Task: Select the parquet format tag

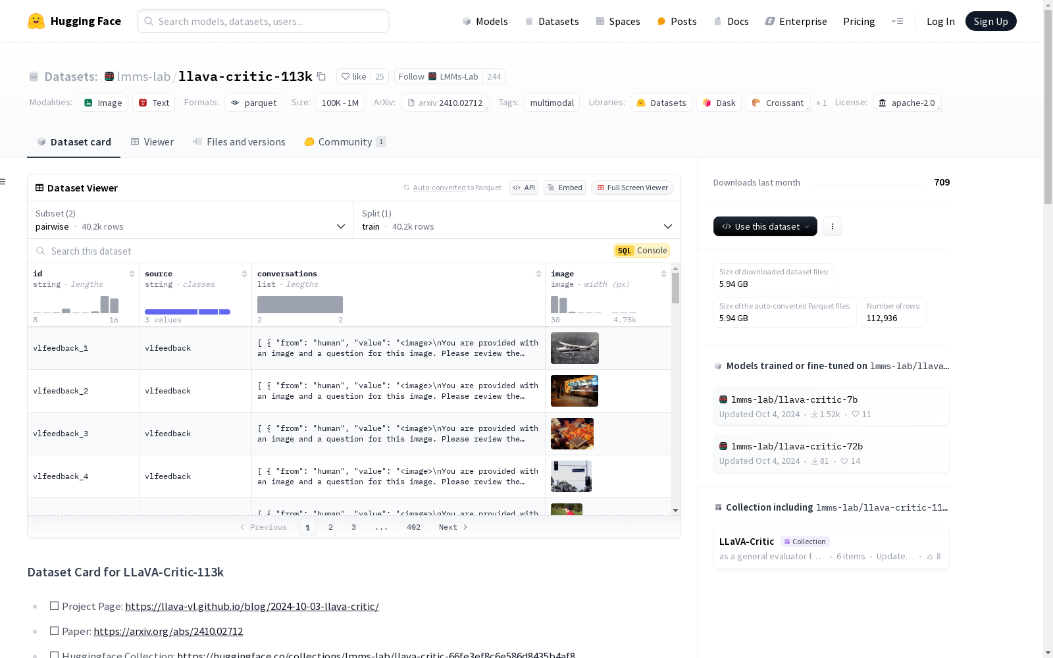Action: (253, 103)
